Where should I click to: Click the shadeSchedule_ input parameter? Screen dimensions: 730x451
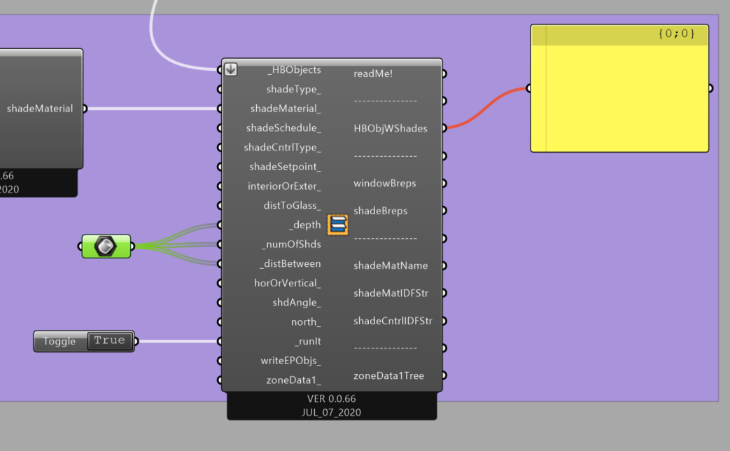click(283, 127)
